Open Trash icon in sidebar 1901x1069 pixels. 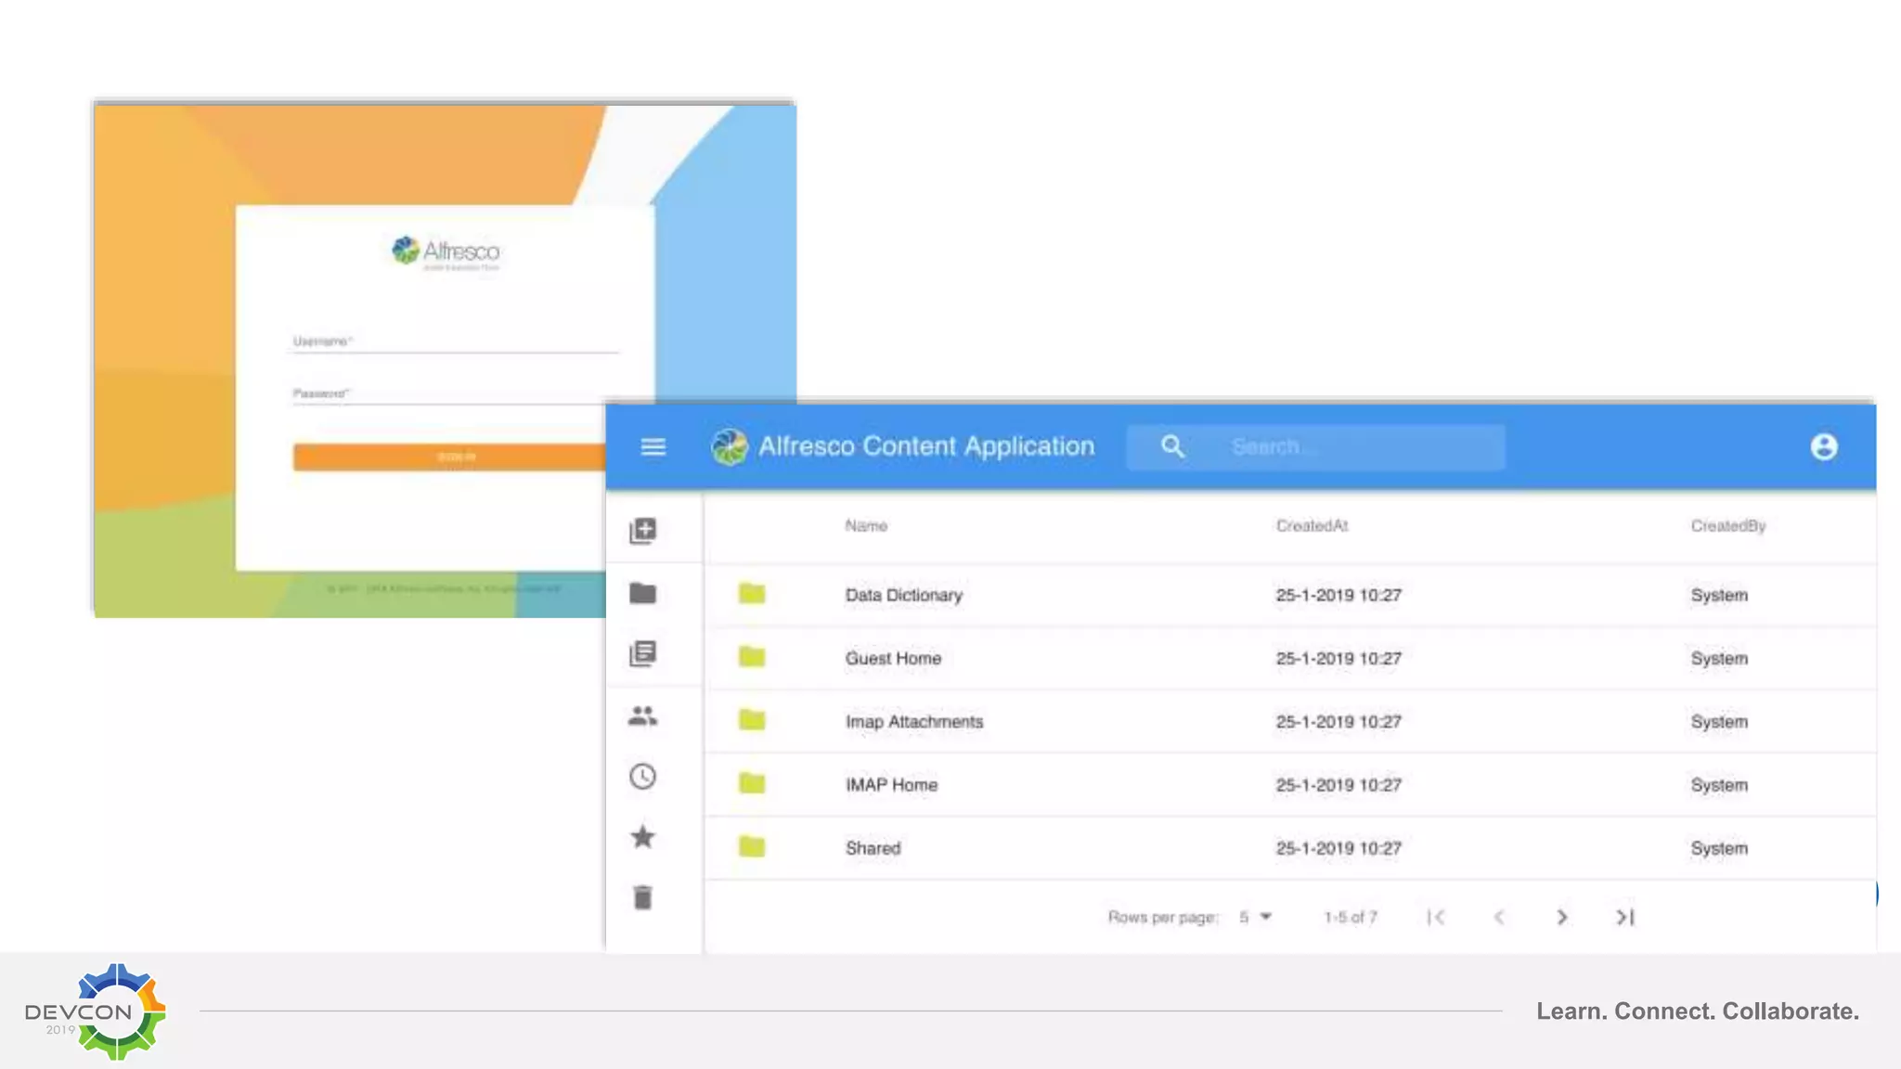(x=642, y=897)
